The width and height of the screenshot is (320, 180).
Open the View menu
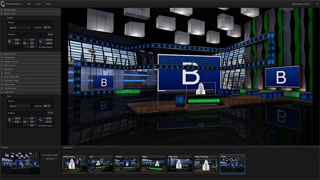click(x=38, y=4)
